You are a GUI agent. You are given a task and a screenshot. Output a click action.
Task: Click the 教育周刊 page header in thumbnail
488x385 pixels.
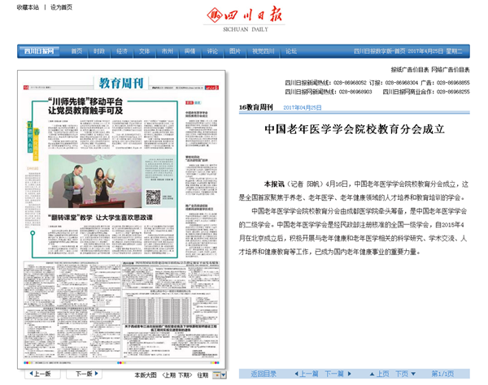pyautogui.click(x=121, y=83)
